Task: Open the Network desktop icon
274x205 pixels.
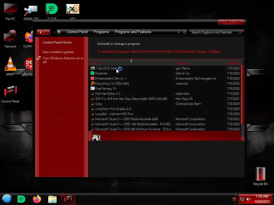Action: pyautogui.click(x=10, y=39)
